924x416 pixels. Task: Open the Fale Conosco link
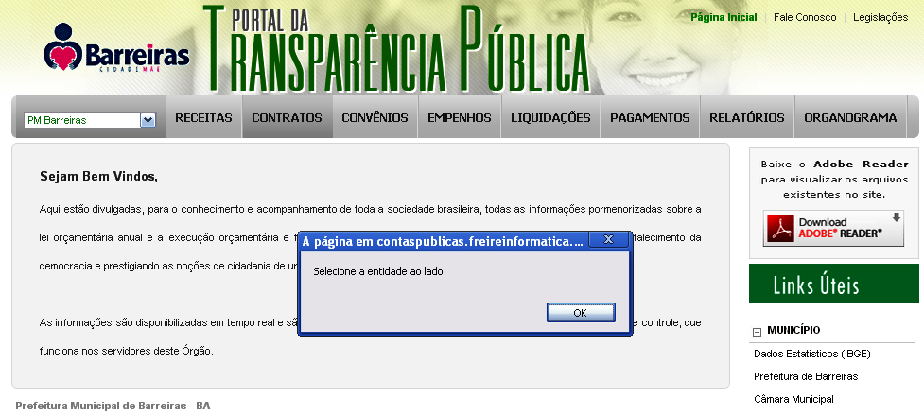[805, 17]
